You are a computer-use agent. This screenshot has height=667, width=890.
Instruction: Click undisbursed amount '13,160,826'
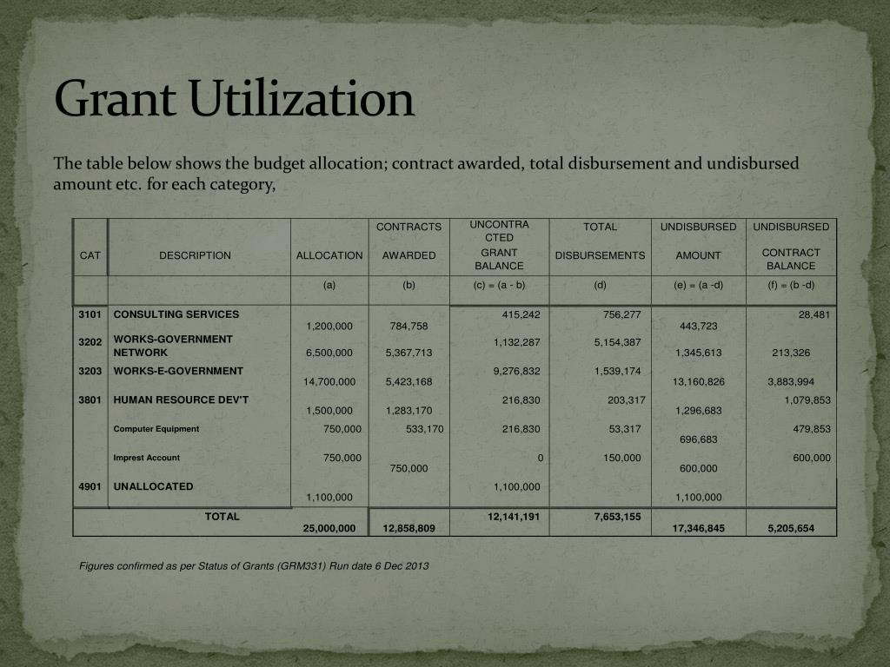pyautogui.click(x=698, y=382)
